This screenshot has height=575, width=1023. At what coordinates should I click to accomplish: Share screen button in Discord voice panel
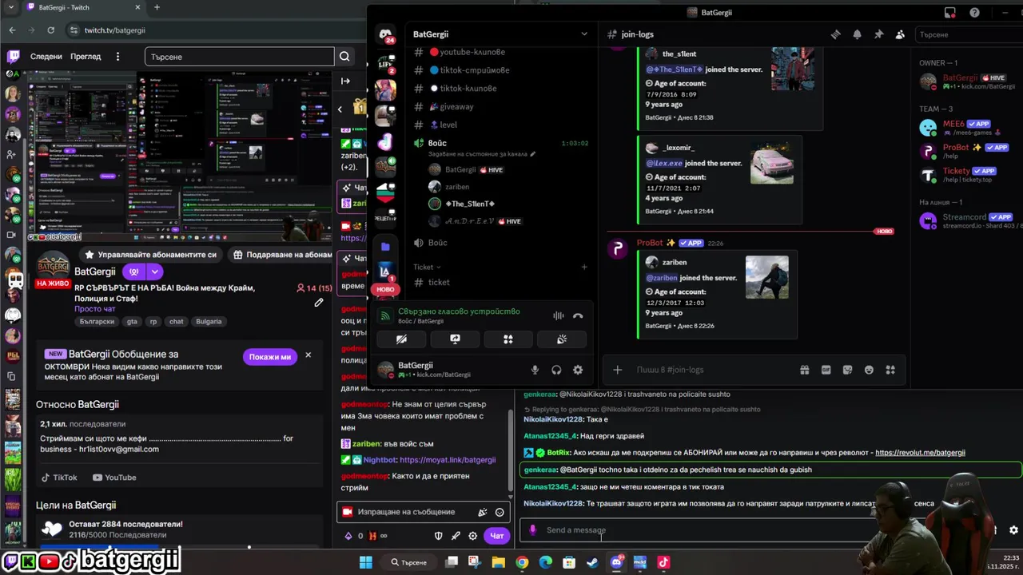[455, 339]
